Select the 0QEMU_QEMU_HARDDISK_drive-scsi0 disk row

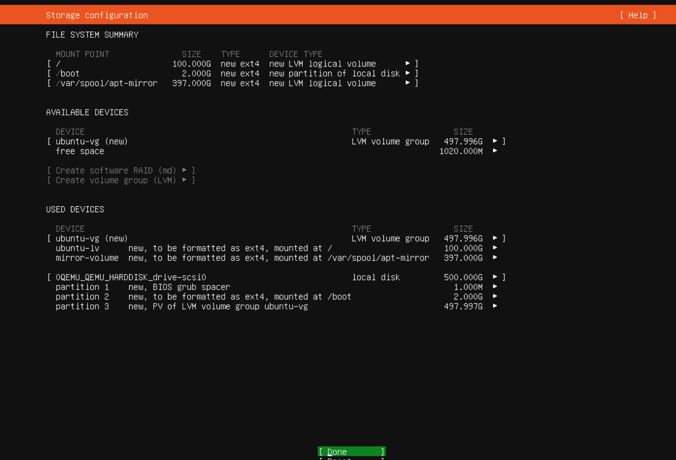pos(276,277)
